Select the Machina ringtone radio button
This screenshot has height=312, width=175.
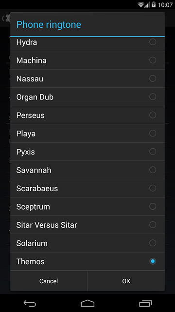point(153,60)
